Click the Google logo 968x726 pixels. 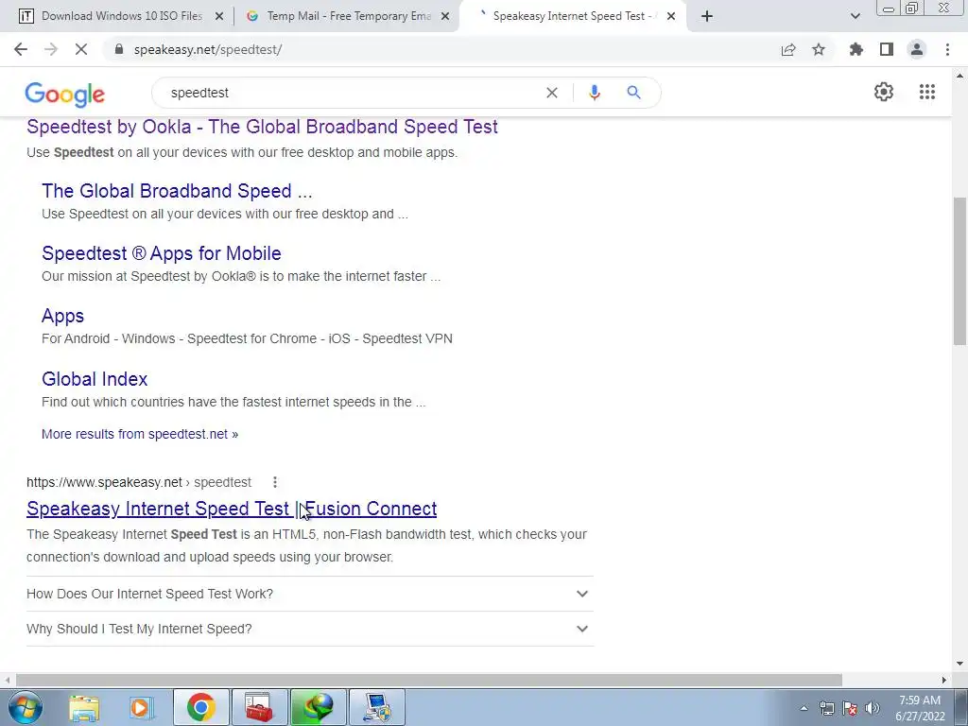coord(65,94)
